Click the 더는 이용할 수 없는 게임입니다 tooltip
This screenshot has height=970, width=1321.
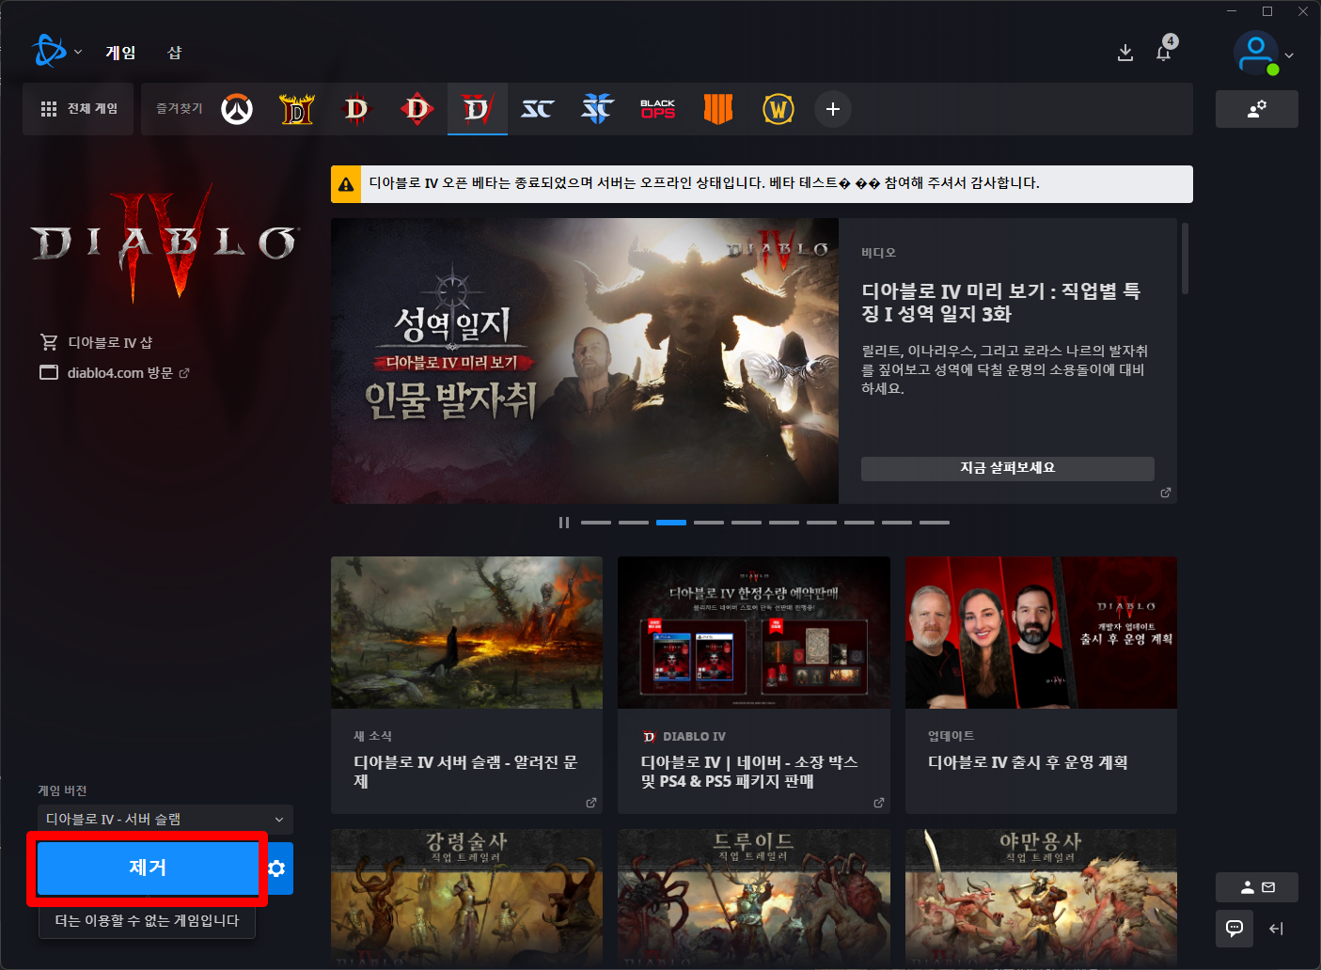click(x=147, y=921)
